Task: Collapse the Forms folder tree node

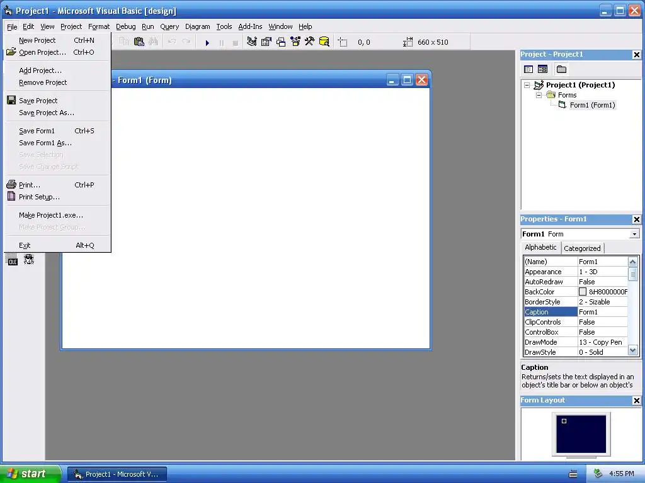Action: pos(539,95)
